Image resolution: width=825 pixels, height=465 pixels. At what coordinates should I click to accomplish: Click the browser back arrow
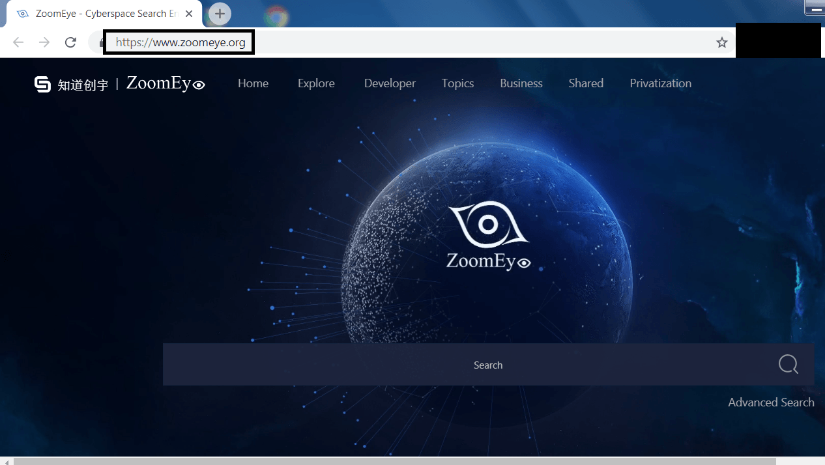coord(18,42)
